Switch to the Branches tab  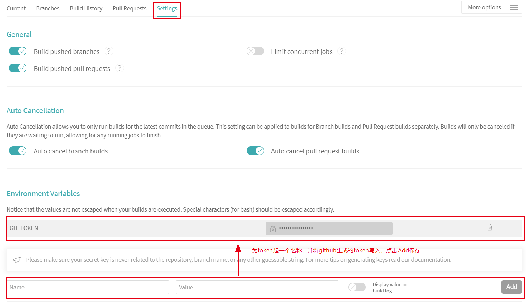(48, 8)
